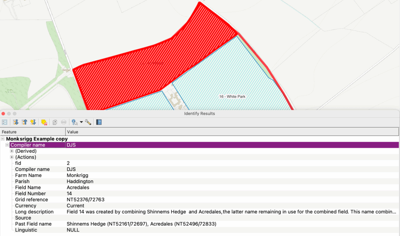The image size is (400, 236).
Task: Open the feature form view icon
Action: [5, 122]
